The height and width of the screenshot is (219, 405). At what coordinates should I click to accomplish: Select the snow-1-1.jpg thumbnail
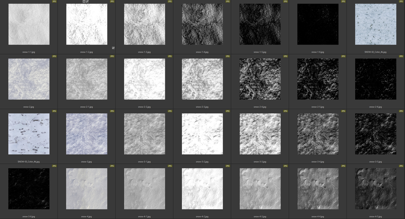coord(29,24)
